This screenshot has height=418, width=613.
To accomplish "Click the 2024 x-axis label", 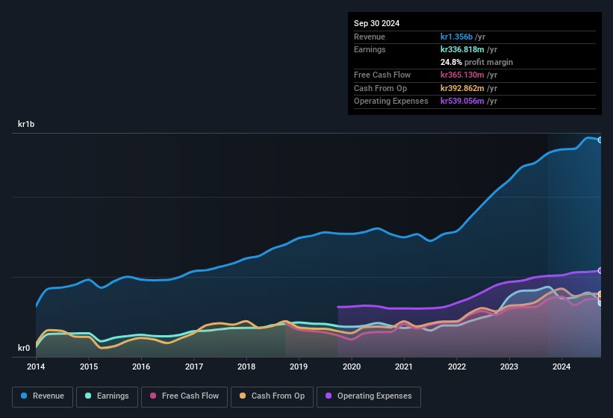I will coord(561,366).
